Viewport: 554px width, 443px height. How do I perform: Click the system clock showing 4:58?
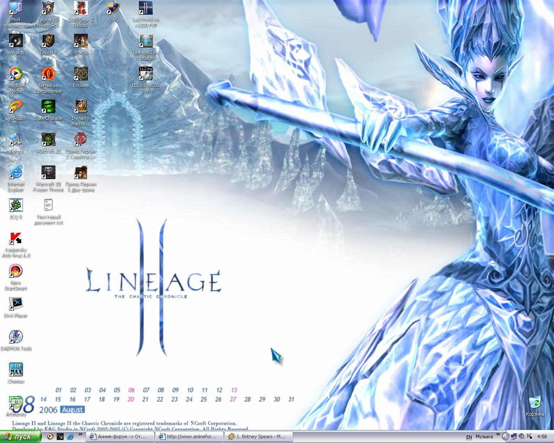541,437
